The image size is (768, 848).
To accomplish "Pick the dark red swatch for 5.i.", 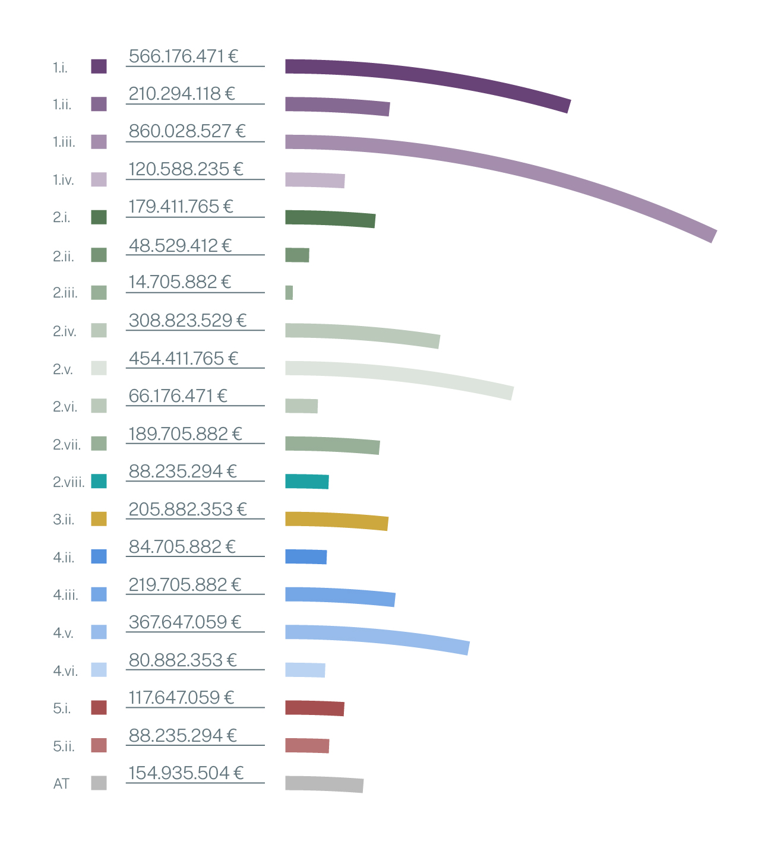I will [99, 707].
